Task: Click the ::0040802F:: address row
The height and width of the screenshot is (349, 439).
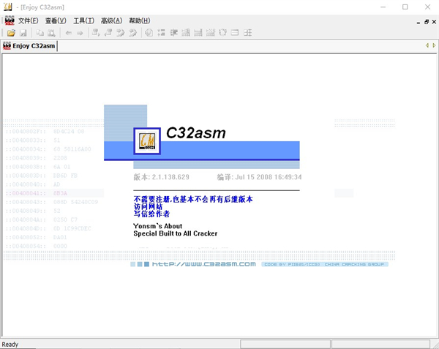Action: tap(45, 131)
